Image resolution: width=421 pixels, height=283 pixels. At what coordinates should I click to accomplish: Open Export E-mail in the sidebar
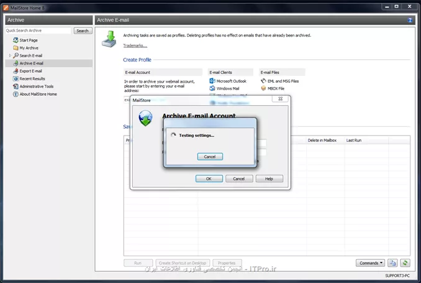tap(30, 71)
